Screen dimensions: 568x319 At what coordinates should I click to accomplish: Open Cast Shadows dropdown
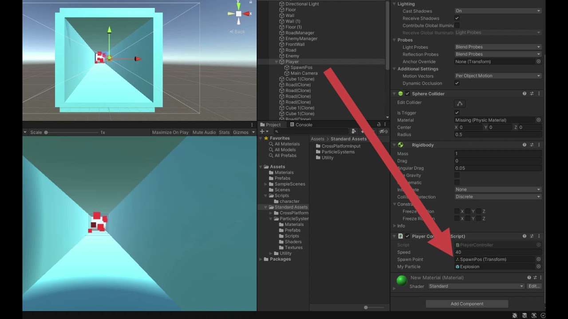click(x=498, y=11)
